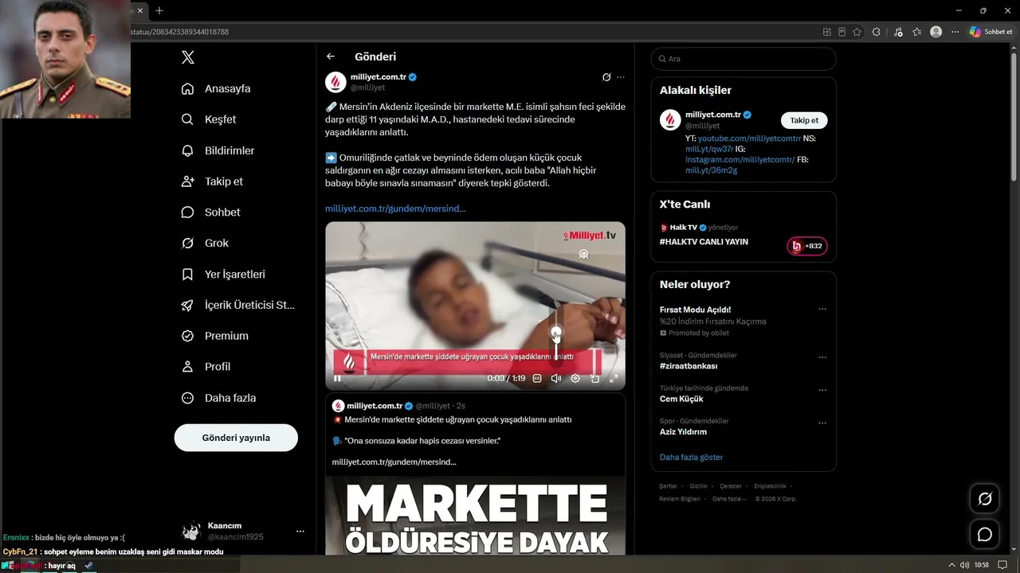Open more options for Aziz Yıldırım trend
This screenshot has width=1020, height=573.
point(822,423)
